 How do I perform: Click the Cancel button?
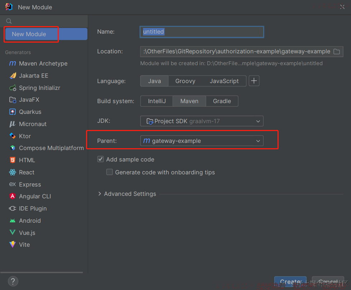tap(328, 282)
